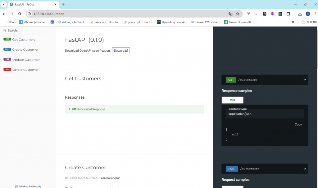Click the Get Customers section heading
The image size is (318, 188).
83,79
